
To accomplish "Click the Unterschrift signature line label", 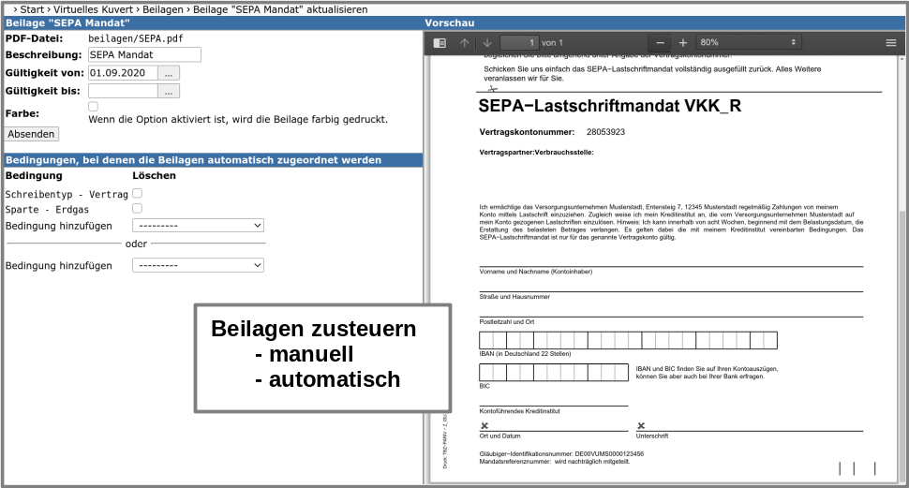I will [x=651, y=436].
